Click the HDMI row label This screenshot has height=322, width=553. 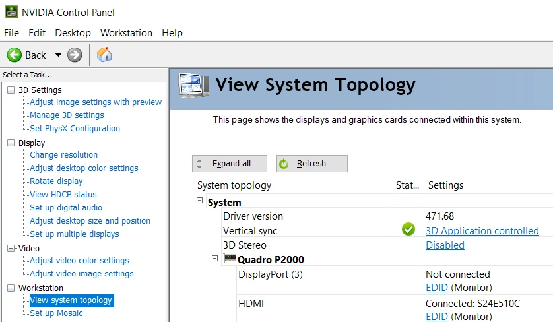pos(251,304)
